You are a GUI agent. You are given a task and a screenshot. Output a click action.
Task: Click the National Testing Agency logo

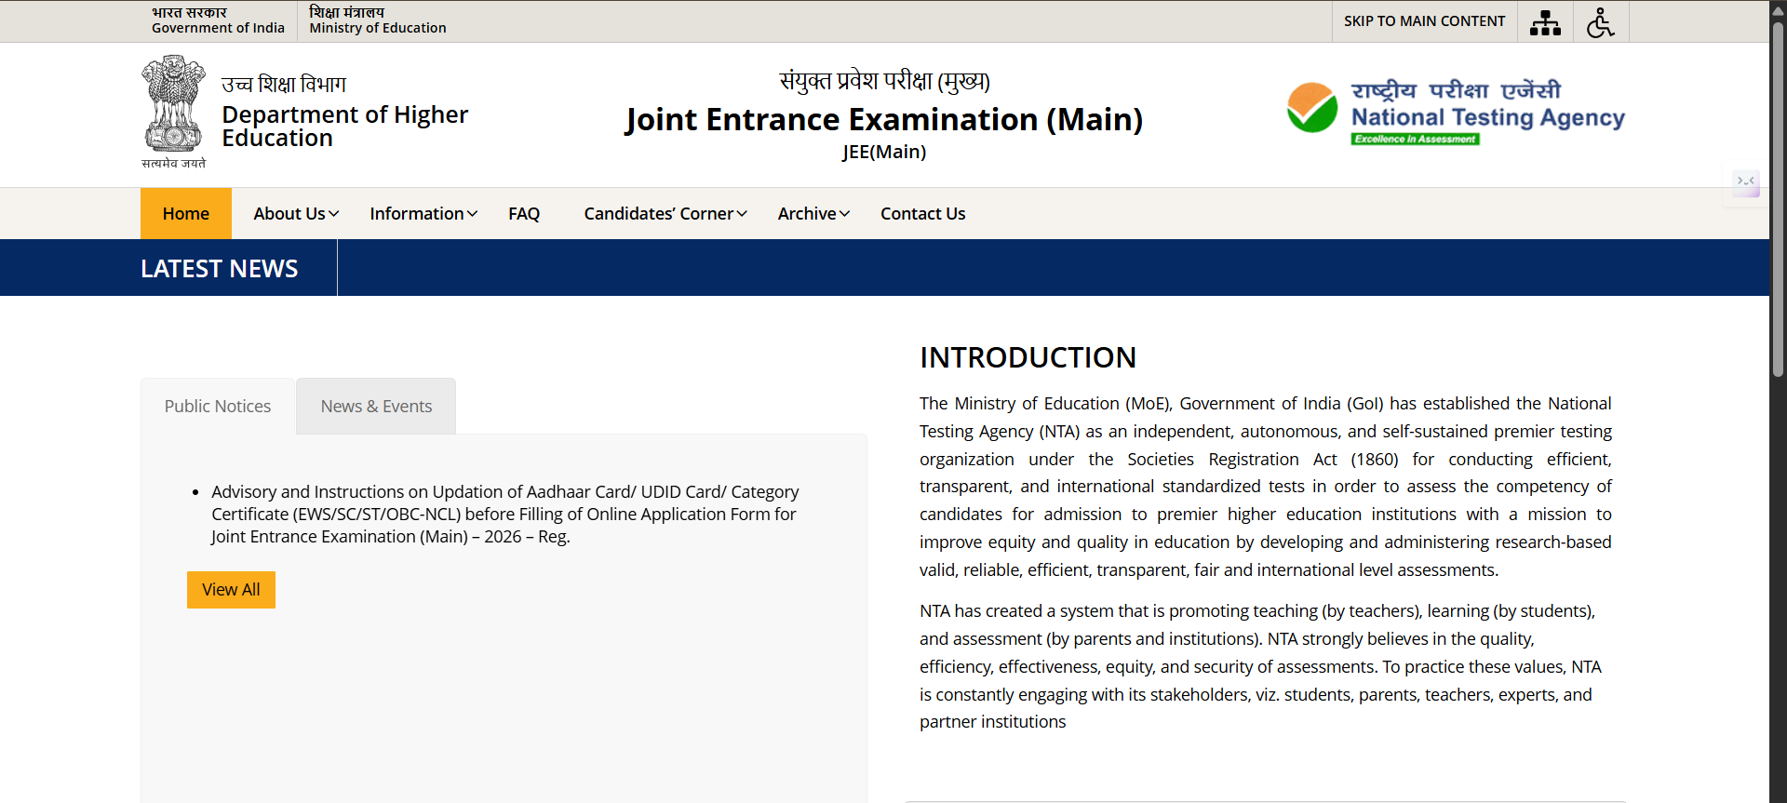(x=1456, y=112)
